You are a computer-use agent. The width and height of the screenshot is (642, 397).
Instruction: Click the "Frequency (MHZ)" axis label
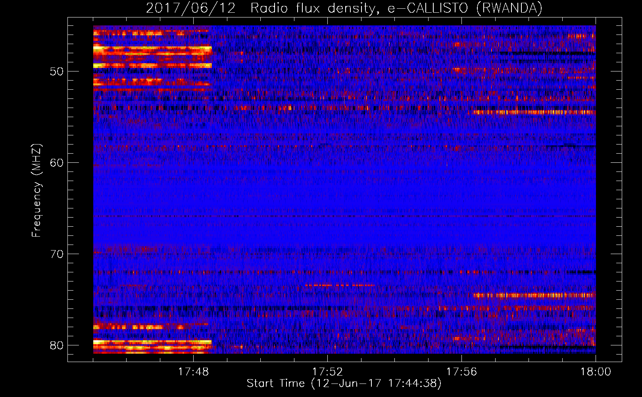click(x=36, y=191)
